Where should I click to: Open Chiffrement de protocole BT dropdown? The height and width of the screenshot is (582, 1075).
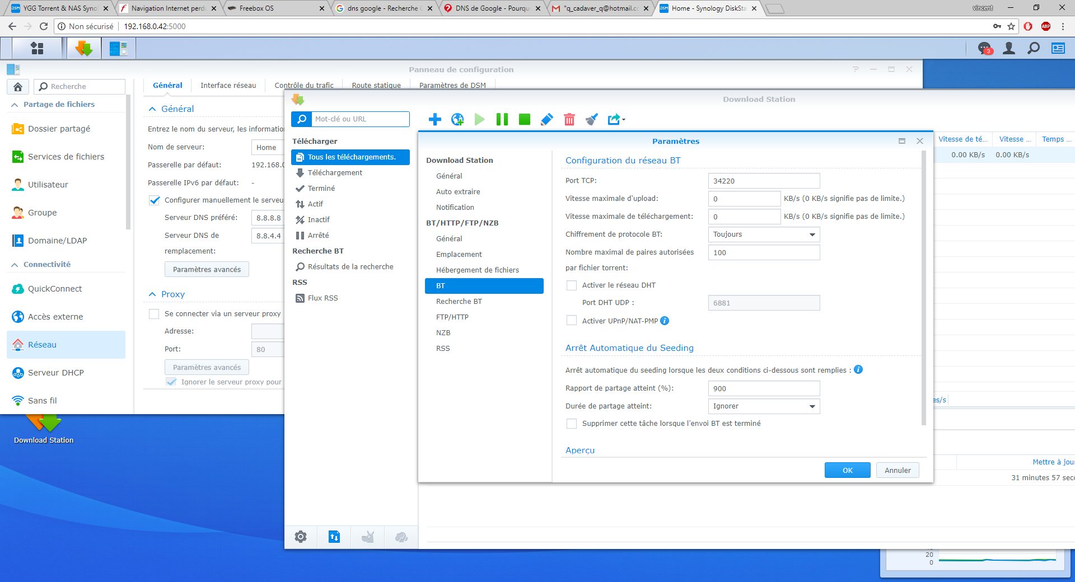point(764,234)
